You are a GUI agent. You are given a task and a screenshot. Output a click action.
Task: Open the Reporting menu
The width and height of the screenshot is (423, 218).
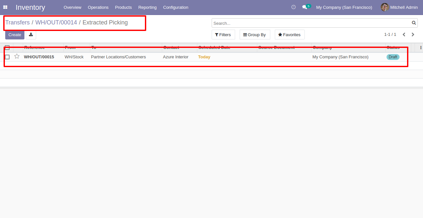click(148, 7)
